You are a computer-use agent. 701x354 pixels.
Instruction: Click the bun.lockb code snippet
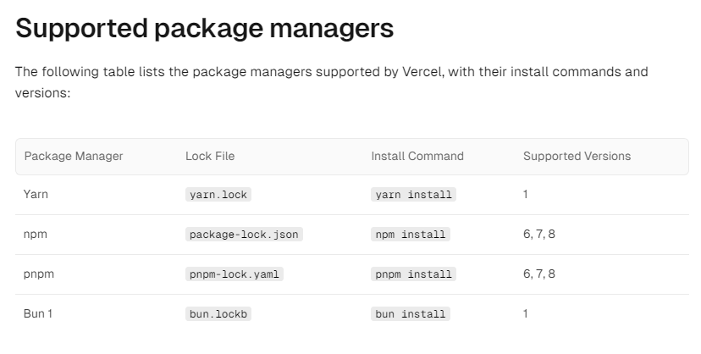click(x=218, y=313)
